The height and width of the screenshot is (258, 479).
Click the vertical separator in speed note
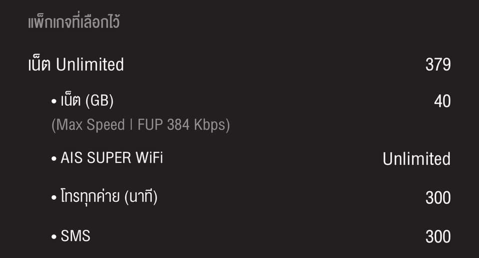tap(131, 125)
